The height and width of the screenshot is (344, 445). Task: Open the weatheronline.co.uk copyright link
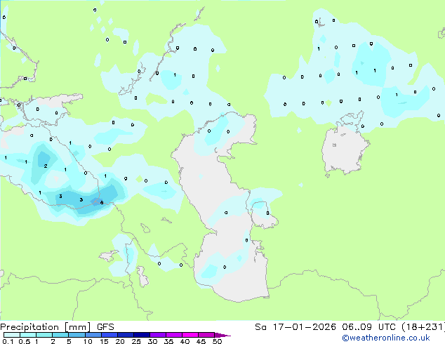pos(385,338)
